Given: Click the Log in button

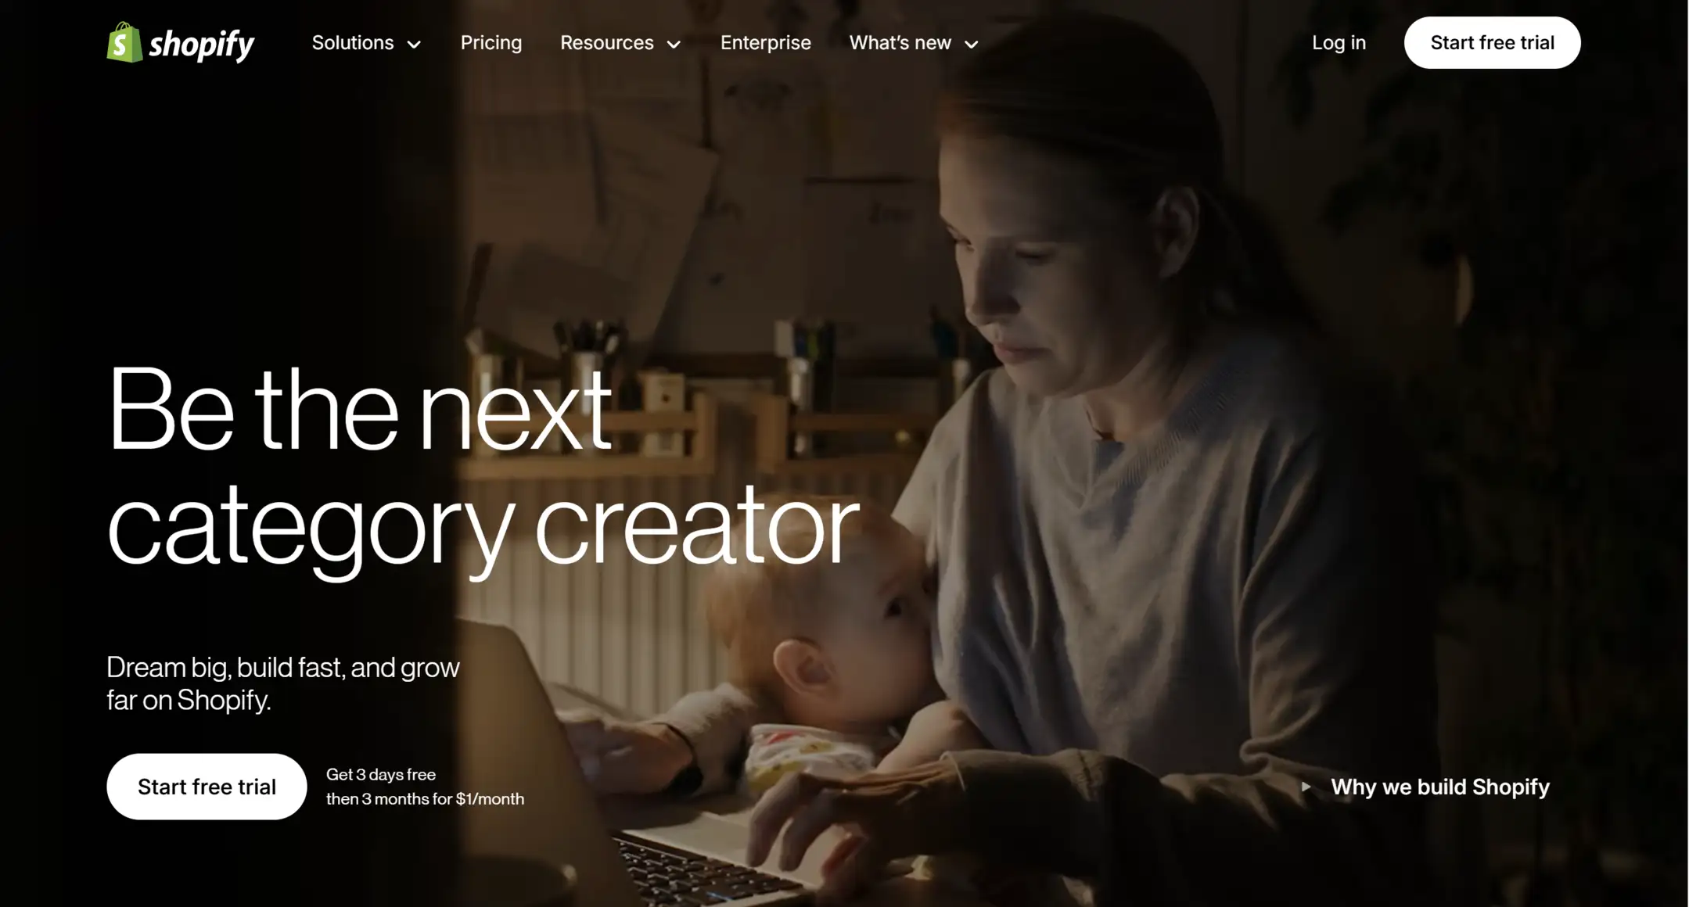Looking at the screenshot, I should click(1339, 42).
